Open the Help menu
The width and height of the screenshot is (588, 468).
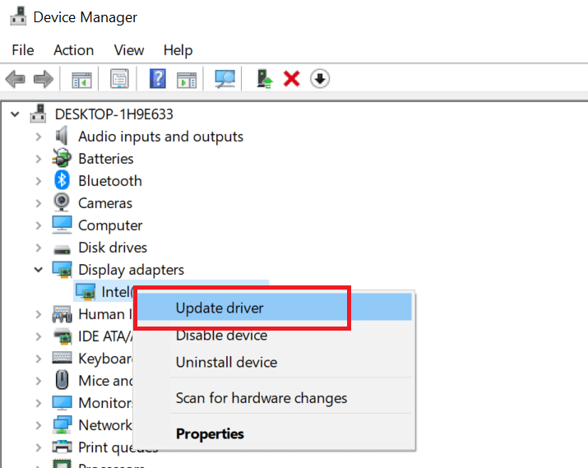click(178, 50)
